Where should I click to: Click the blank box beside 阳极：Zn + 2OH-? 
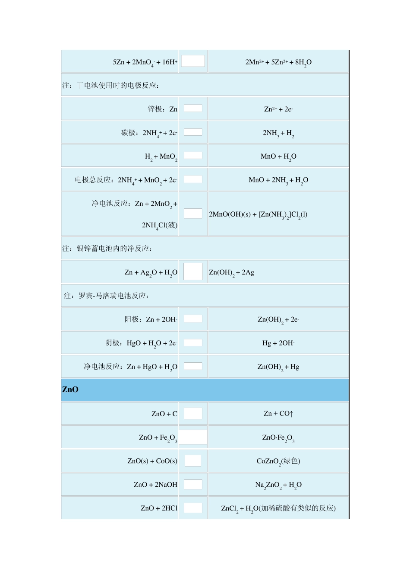point(193,319)
